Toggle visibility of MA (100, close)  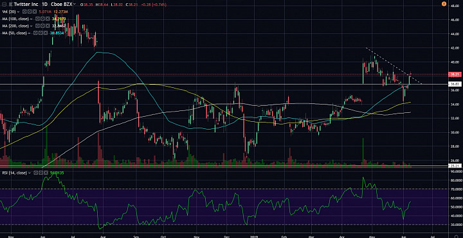[37, 19]
